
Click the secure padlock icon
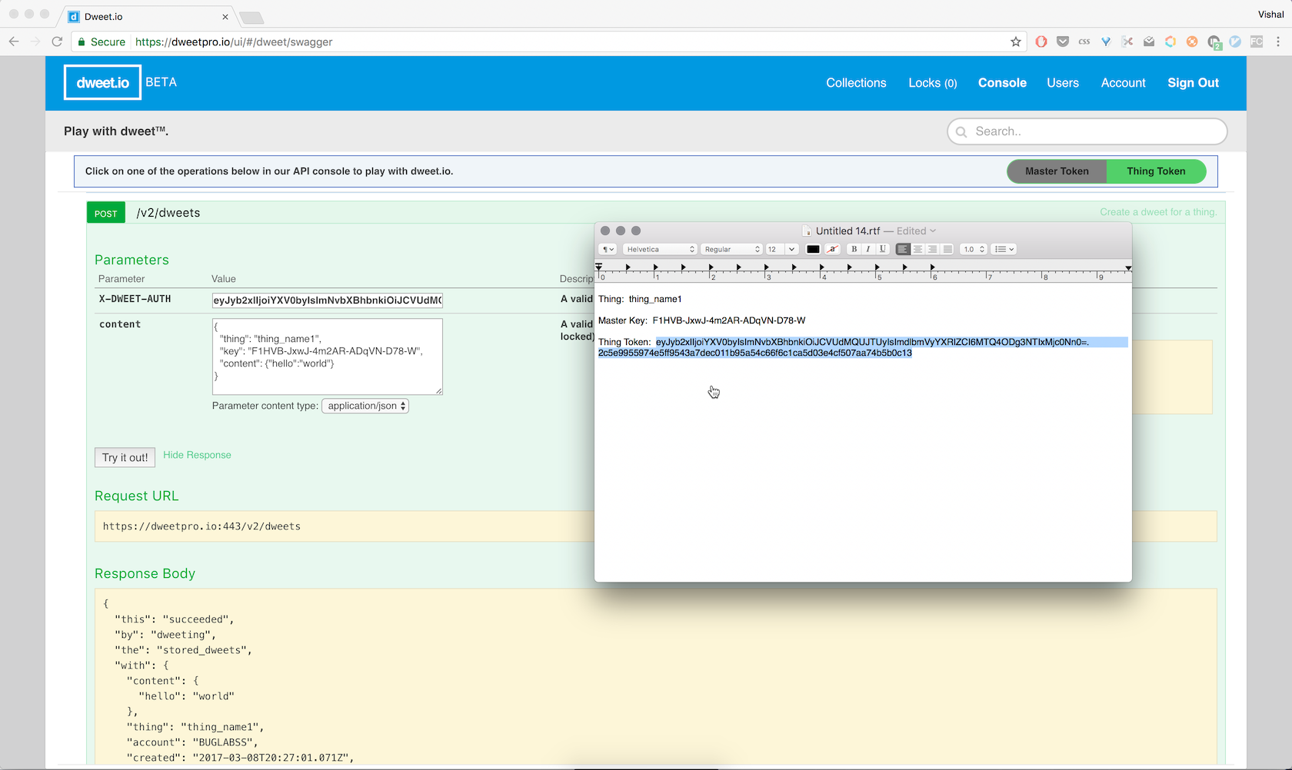click(82, 41)
